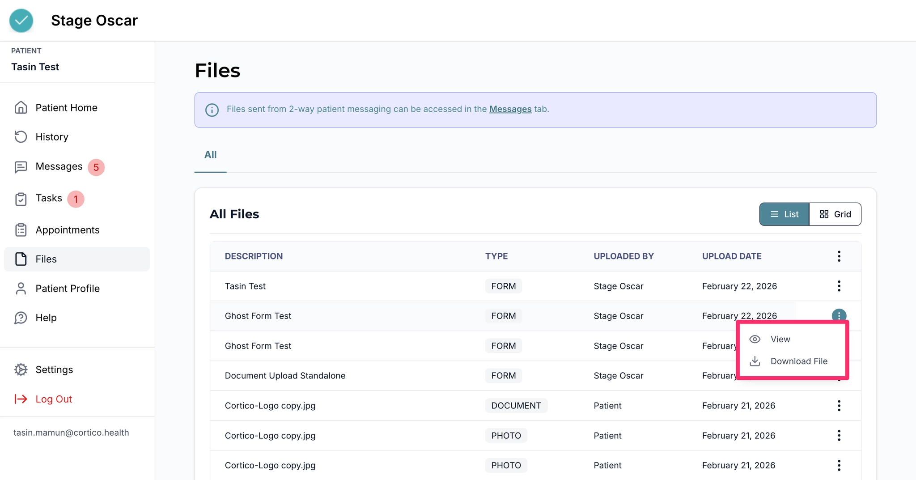Image resolution: width=916 pixels, height=480 pixels.
Task: Click the Document Upload Standalone file row
Action: point(285,376)
